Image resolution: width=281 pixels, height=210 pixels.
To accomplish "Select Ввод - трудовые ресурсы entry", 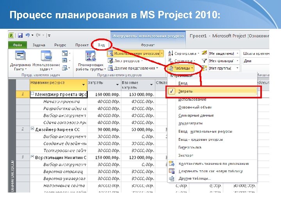I will click(212, 140).
